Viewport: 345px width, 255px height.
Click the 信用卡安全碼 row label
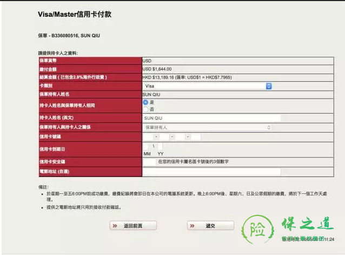(x=52, y=162)
